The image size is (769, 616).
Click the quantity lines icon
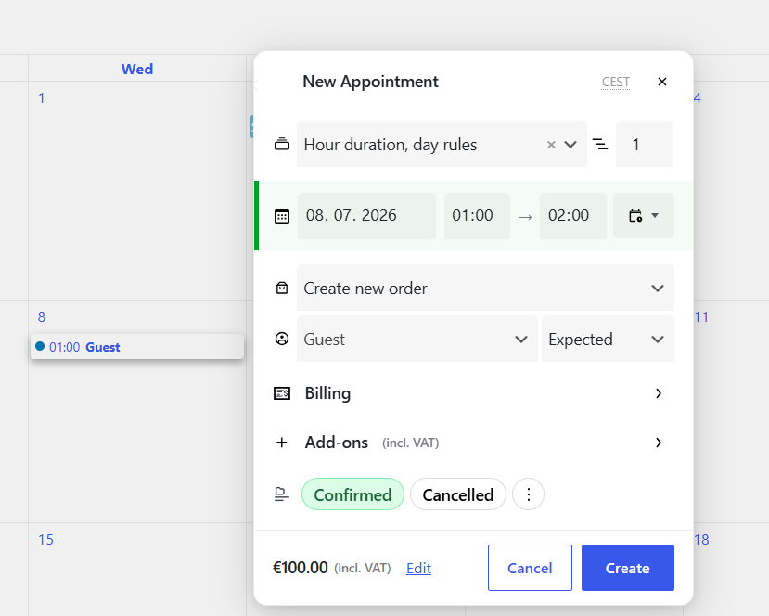(600, 144)
